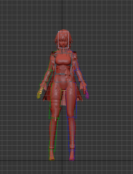The height and width of the screenshot is (174, 133).
Task: Select the teal pelvis bone box
Action: tap(63, 77)
